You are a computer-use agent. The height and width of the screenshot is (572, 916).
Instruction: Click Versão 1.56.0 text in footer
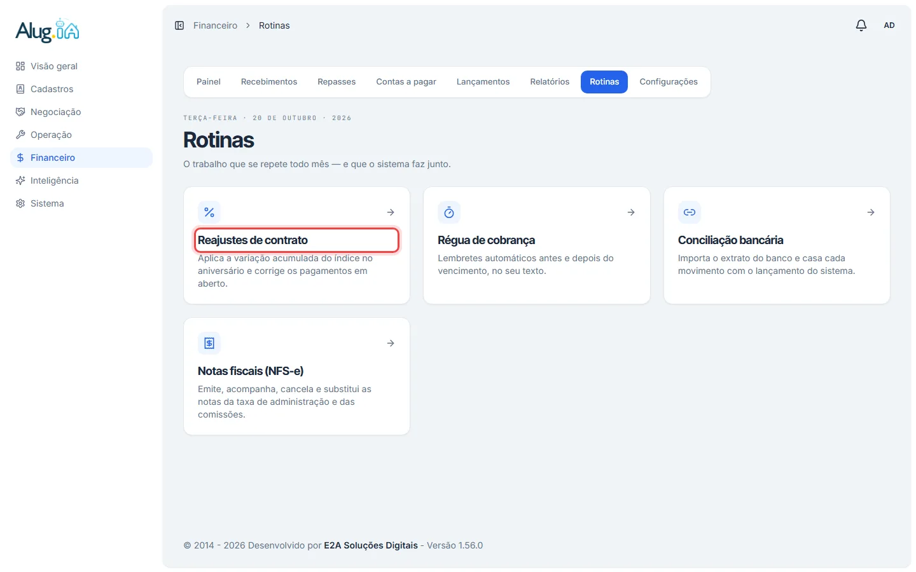[455, 545]
